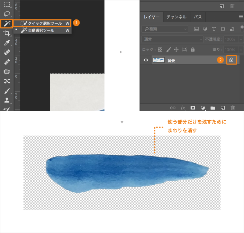
Task: Hide the 背景 layer with eye icon
Action: coord(146,60)
